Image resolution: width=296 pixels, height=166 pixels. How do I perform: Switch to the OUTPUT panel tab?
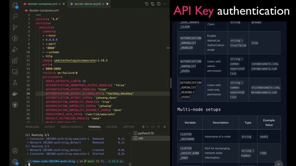click(x=49, y=127)
